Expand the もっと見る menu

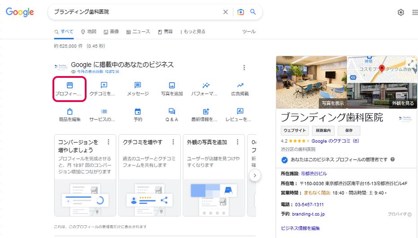(193, 32)
